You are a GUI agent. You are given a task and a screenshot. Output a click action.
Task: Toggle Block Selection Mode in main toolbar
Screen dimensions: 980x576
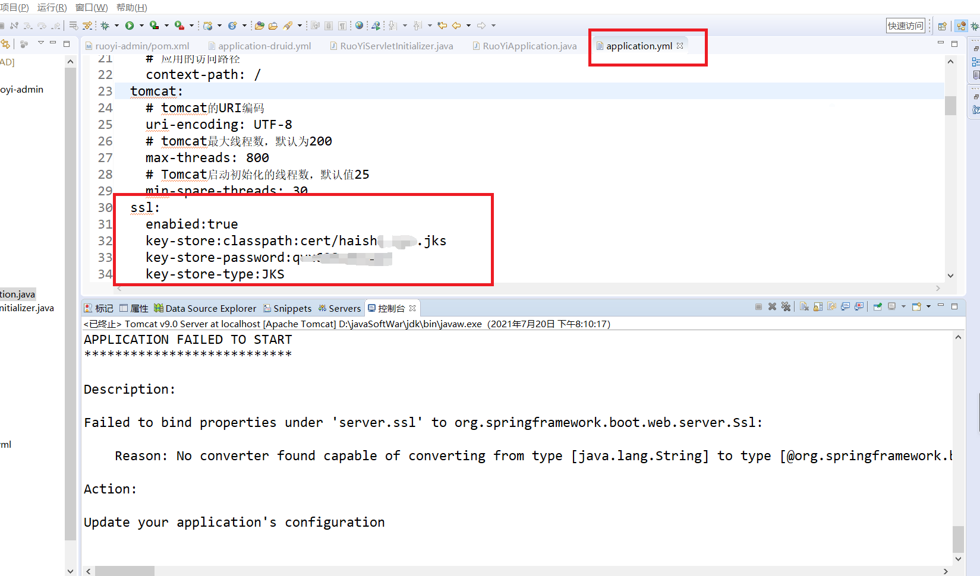pyautogui.click(x=328, y=26)
